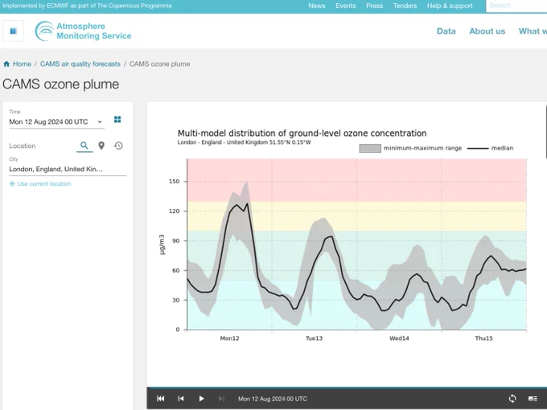Click Use current location link
This screenshot has height=410, width=547.
[x=44, y=184]
